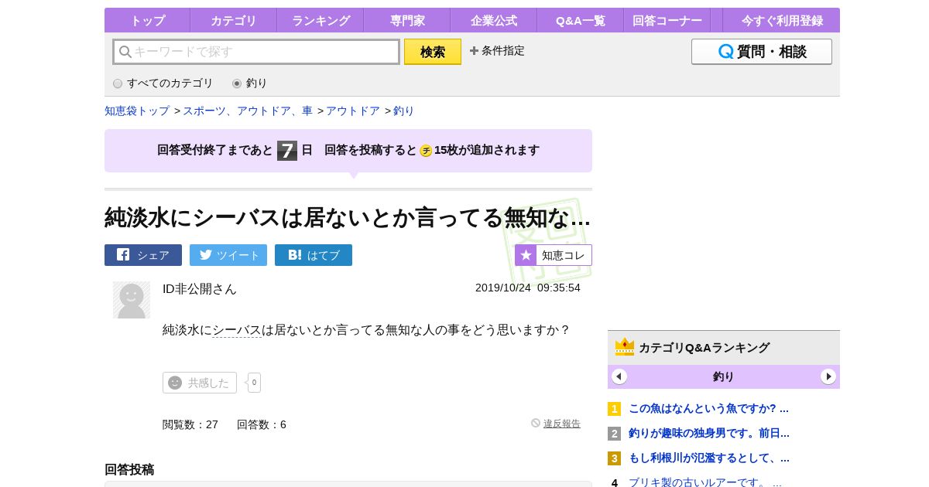The height and width of the screenshot is (487, 929).
Task: Open the シーバス keyword link
Action: (237, 330)
